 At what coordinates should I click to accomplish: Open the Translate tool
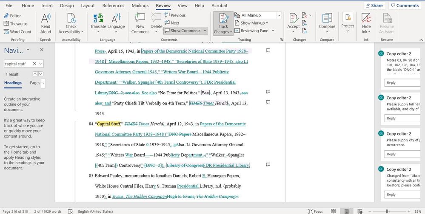coord(98,23)
